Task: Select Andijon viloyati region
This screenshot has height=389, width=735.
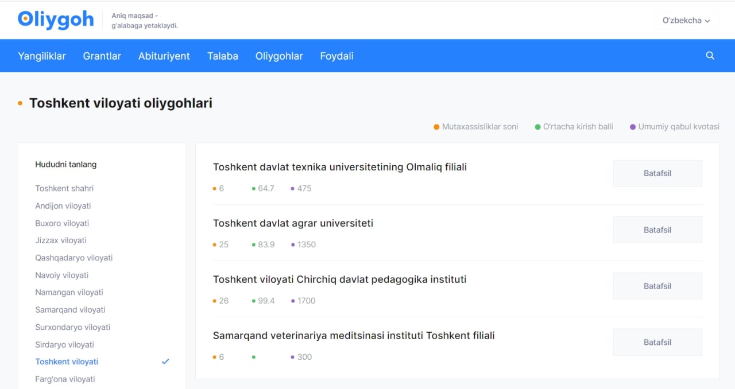Action: point(63,205)
